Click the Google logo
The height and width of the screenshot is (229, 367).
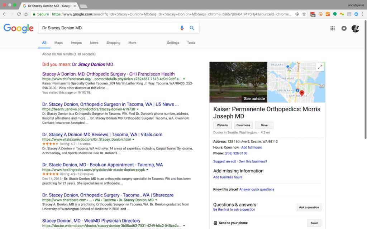point(19,28)
